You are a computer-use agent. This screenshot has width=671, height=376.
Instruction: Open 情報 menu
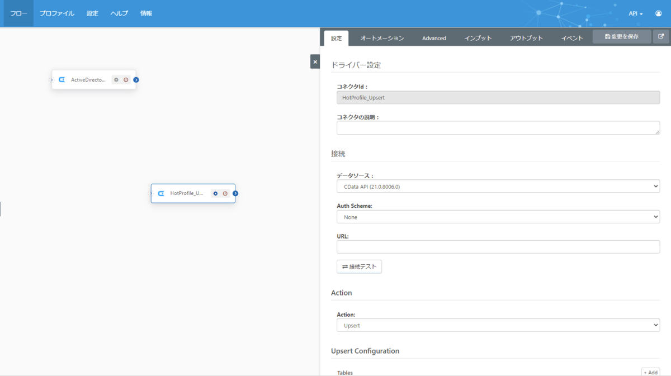[146, 13]
